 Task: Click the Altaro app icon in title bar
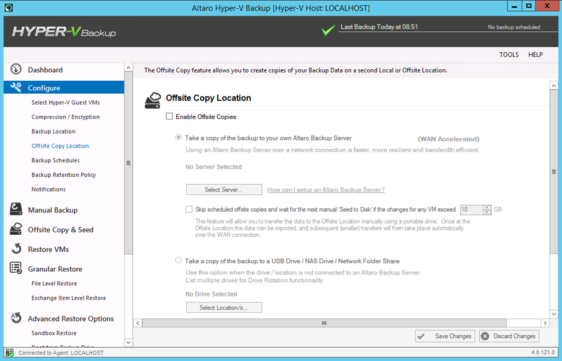coord(9,8)
